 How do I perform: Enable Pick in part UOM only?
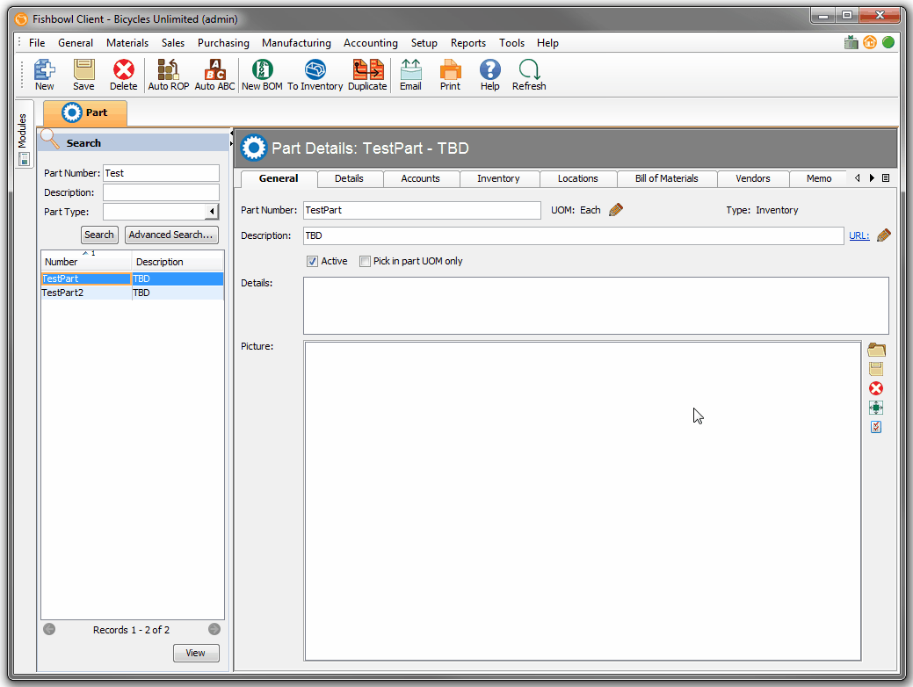(365, 262)
